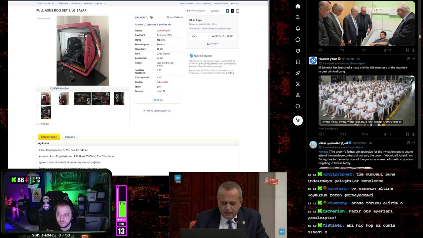Click the #Image hashtag in PalinfoAr post
Viewport: 423px width, 238px height.
(x=323, y=152)
